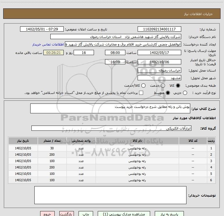Select the «متوسط» purchase process radio
Screen dimensions: 224x216
click(x=168, y=93)
